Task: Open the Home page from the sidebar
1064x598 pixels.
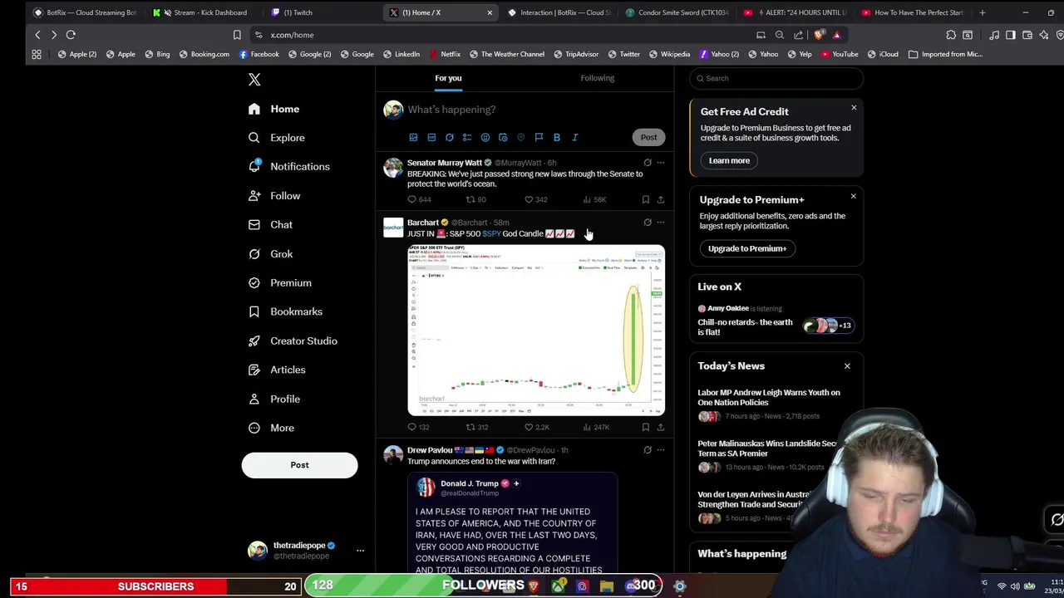Action: point(273,109)
